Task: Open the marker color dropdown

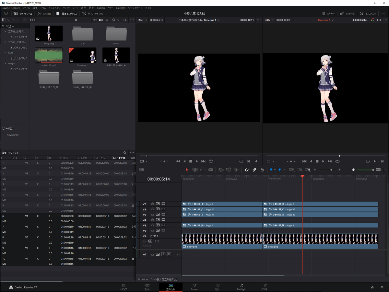Action: (284, 170)
